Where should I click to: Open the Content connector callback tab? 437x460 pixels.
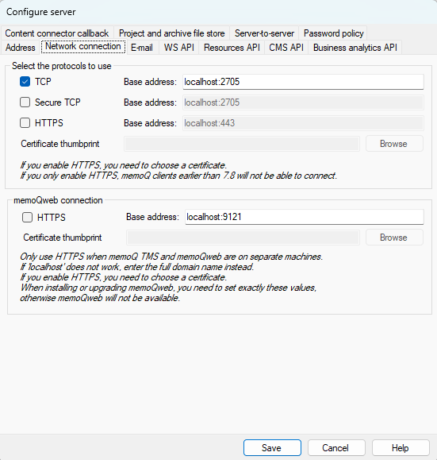(57, 33)
